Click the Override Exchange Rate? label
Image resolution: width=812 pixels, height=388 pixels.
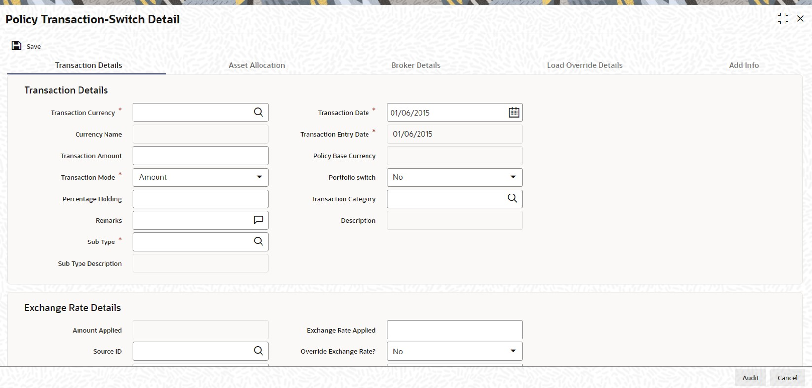click(x=338, y=351)
